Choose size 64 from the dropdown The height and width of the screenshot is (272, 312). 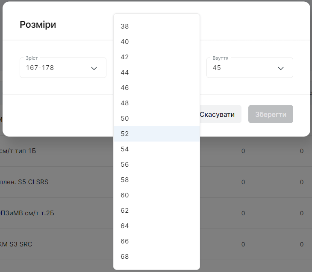click(x=156, y=226)
